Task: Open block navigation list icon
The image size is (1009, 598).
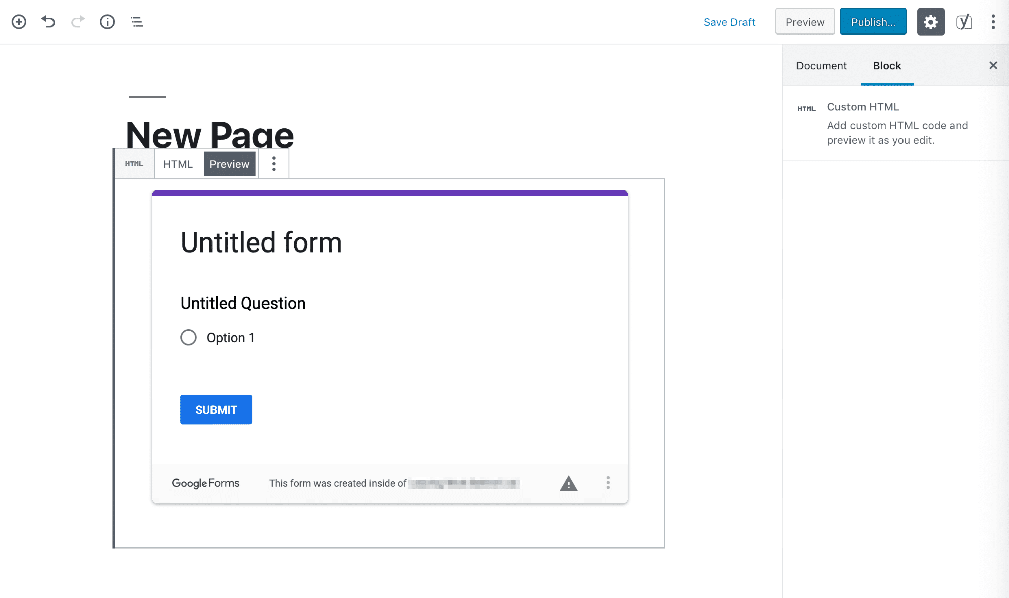Action: tap(136, 22)
